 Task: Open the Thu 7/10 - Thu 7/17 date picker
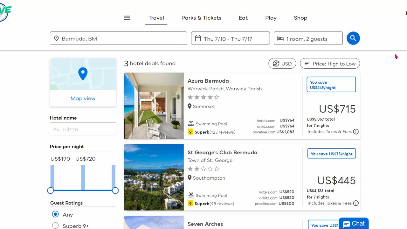click(231, 38)
